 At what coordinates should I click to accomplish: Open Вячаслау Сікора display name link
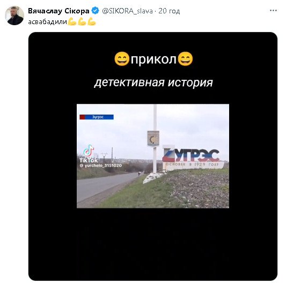click(58, 11)
